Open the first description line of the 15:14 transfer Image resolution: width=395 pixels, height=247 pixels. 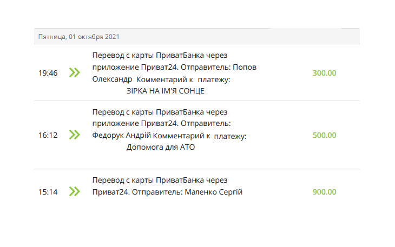(160, 180)
